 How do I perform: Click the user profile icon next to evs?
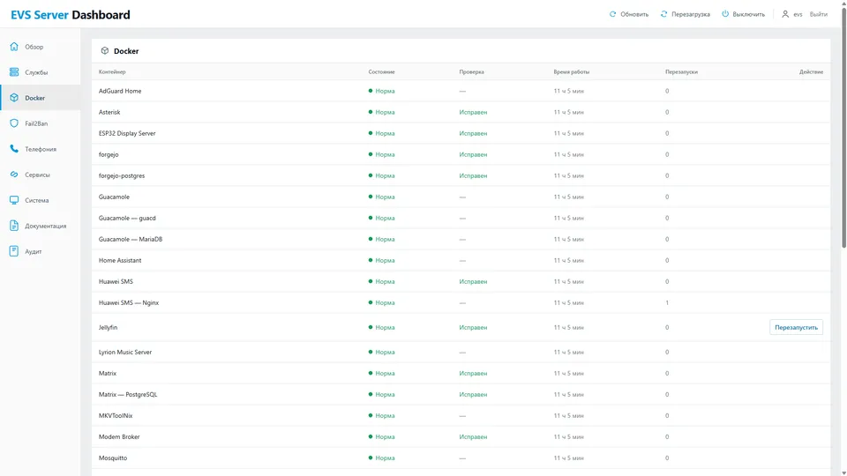point(785,14)
